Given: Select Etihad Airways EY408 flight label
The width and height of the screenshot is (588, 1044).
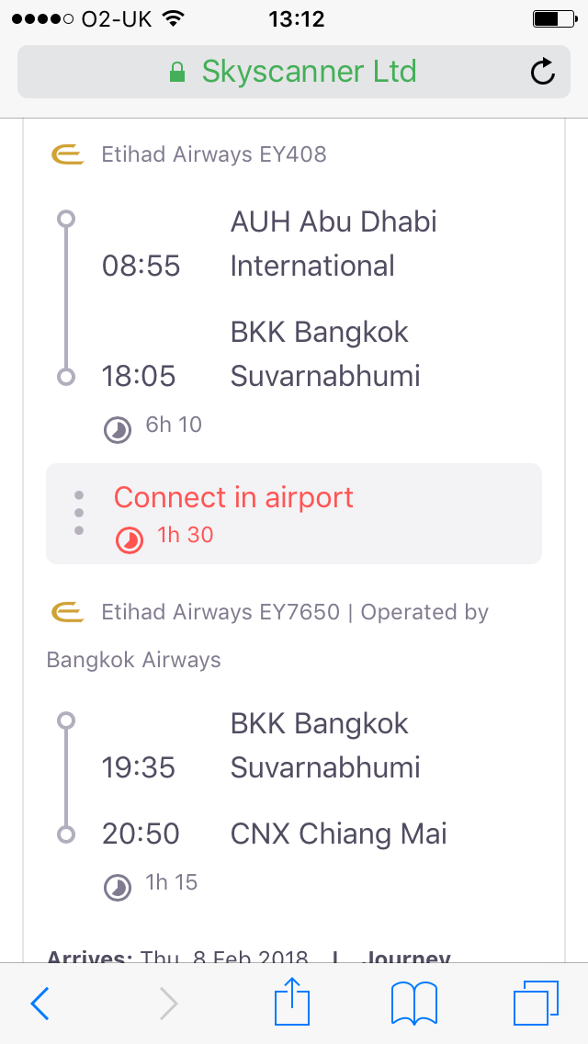Looking at the screenshot, I should [214, 155].
